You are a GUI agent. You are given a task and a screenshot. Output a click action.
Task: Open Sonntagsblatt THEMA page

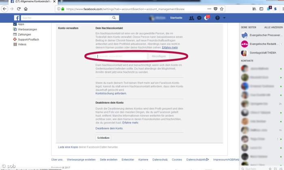[x=263, y=53]
